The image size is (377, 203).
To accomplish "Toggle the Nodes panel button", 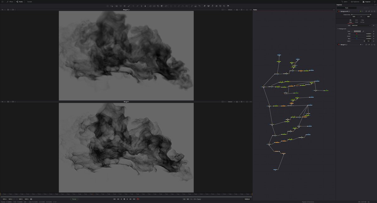I will [19, 2].
